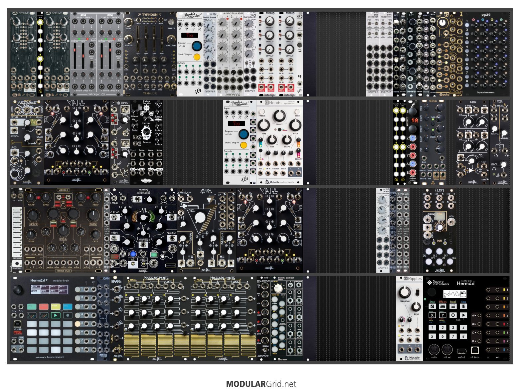The width and height of the screenshot is (523, 391).
Task: Click the "Beads" module title
Action: click(275, 103)
